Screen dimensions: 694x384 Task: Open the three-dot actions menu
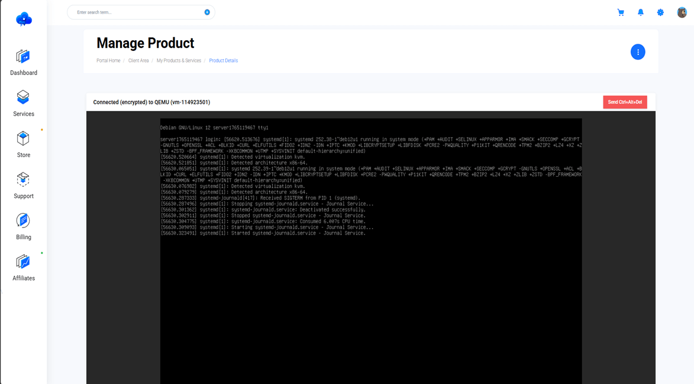tap(638, 52)
